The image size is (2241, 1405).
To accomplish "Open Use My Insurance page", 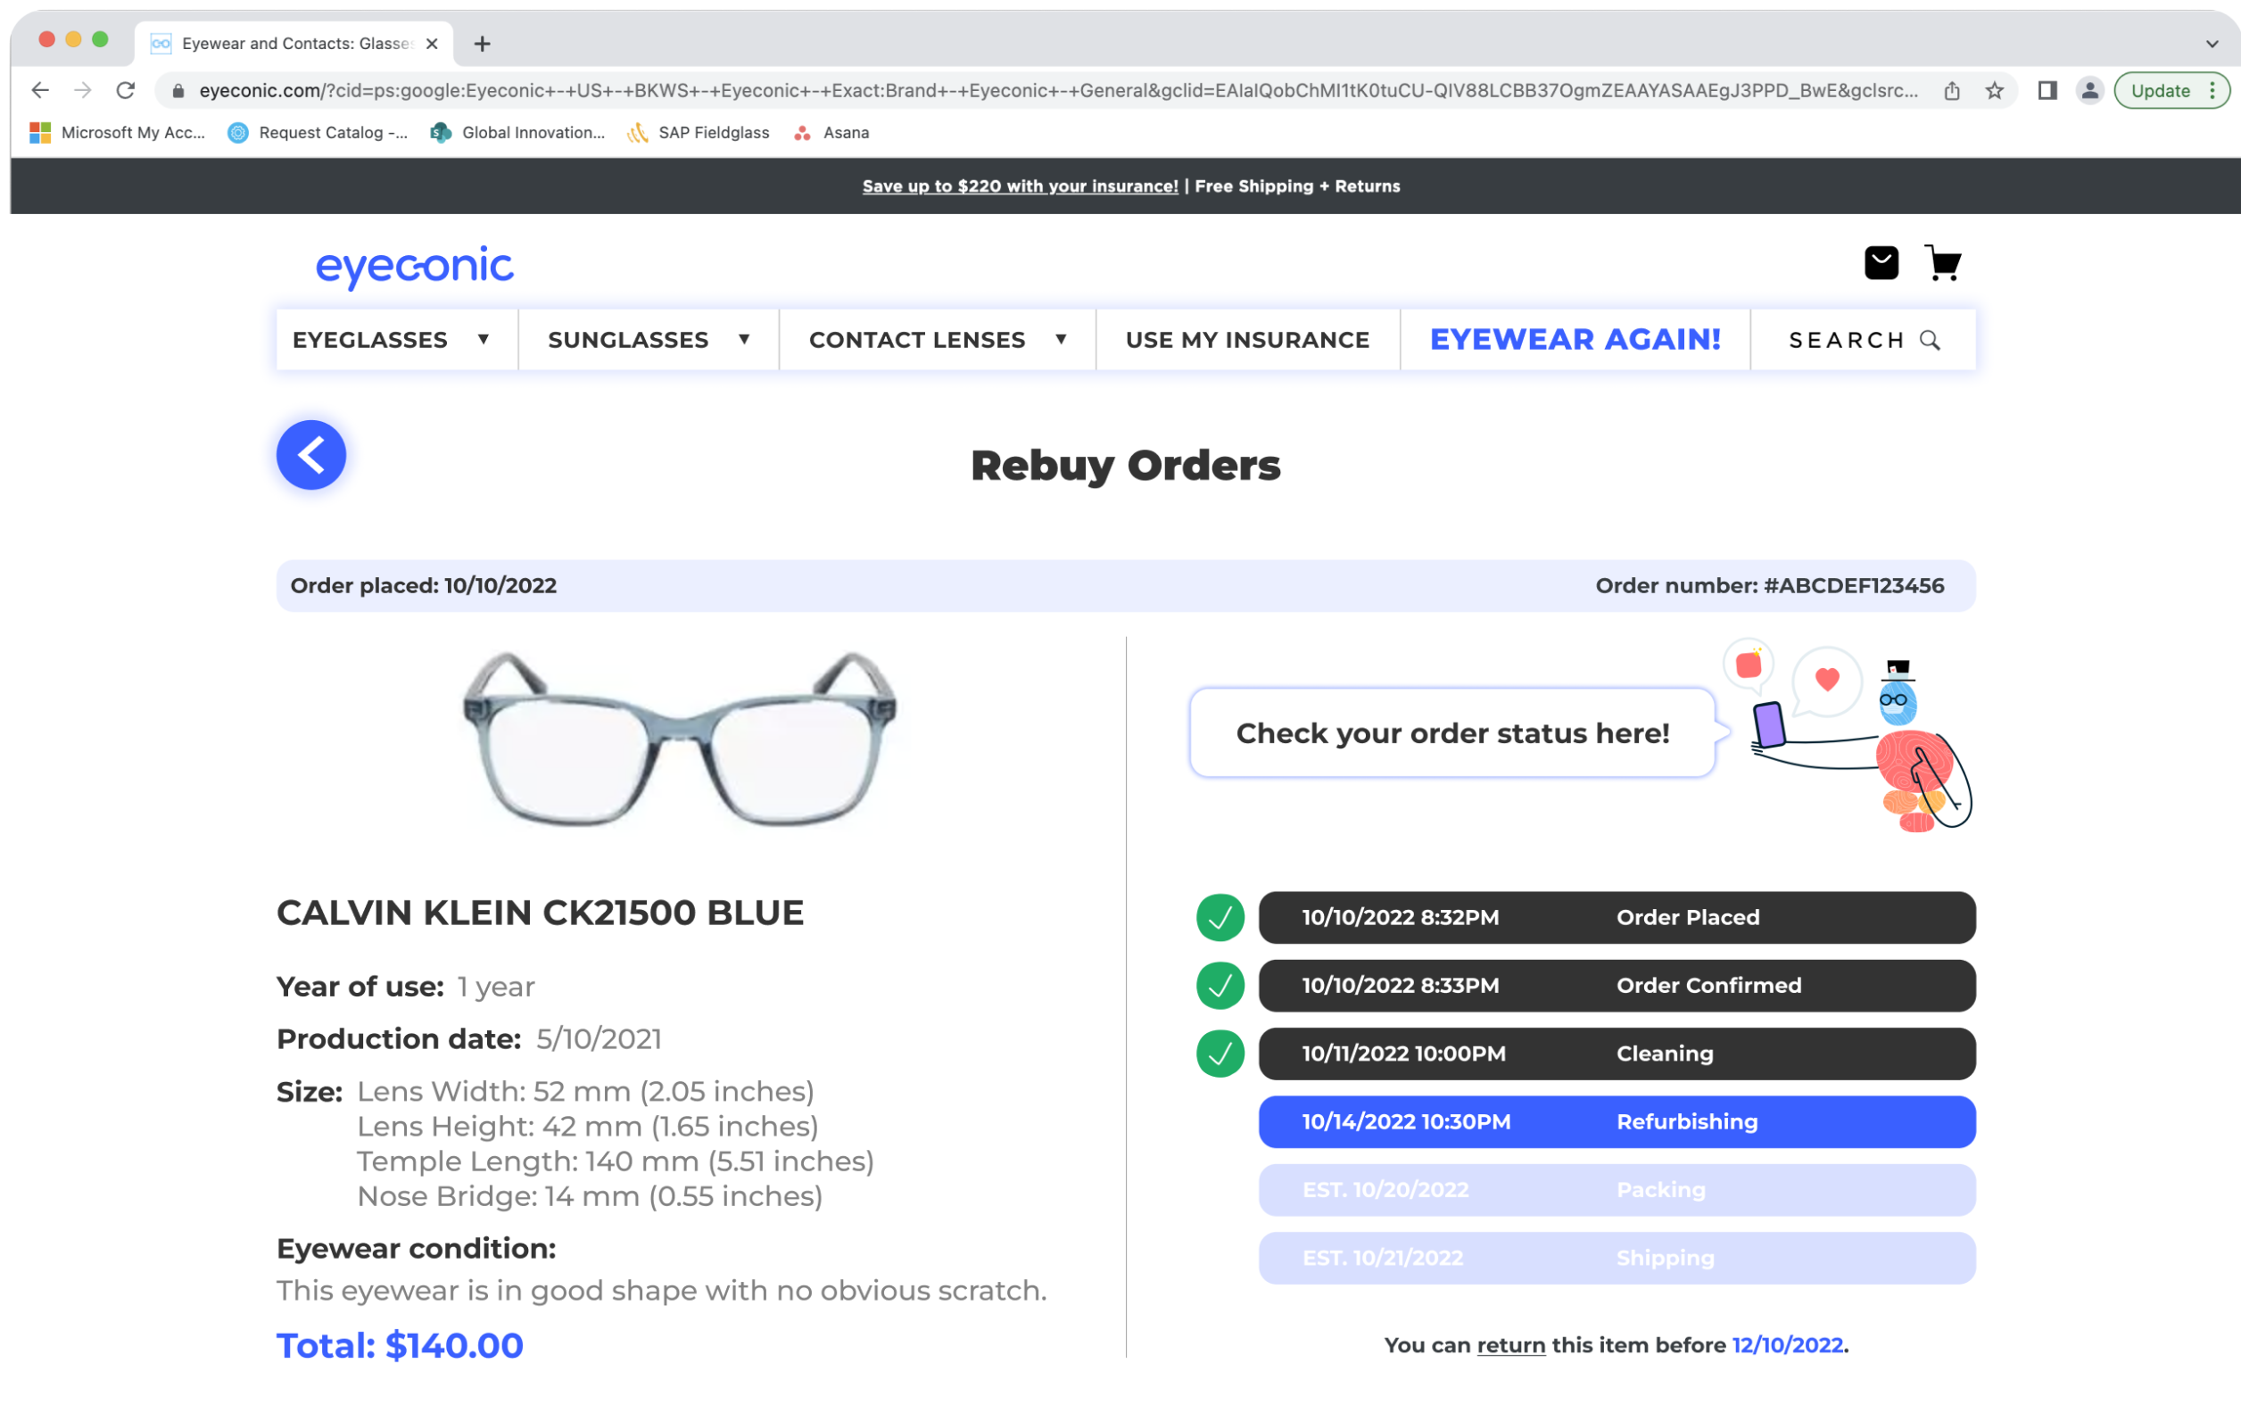I will tap(1248, 340).
